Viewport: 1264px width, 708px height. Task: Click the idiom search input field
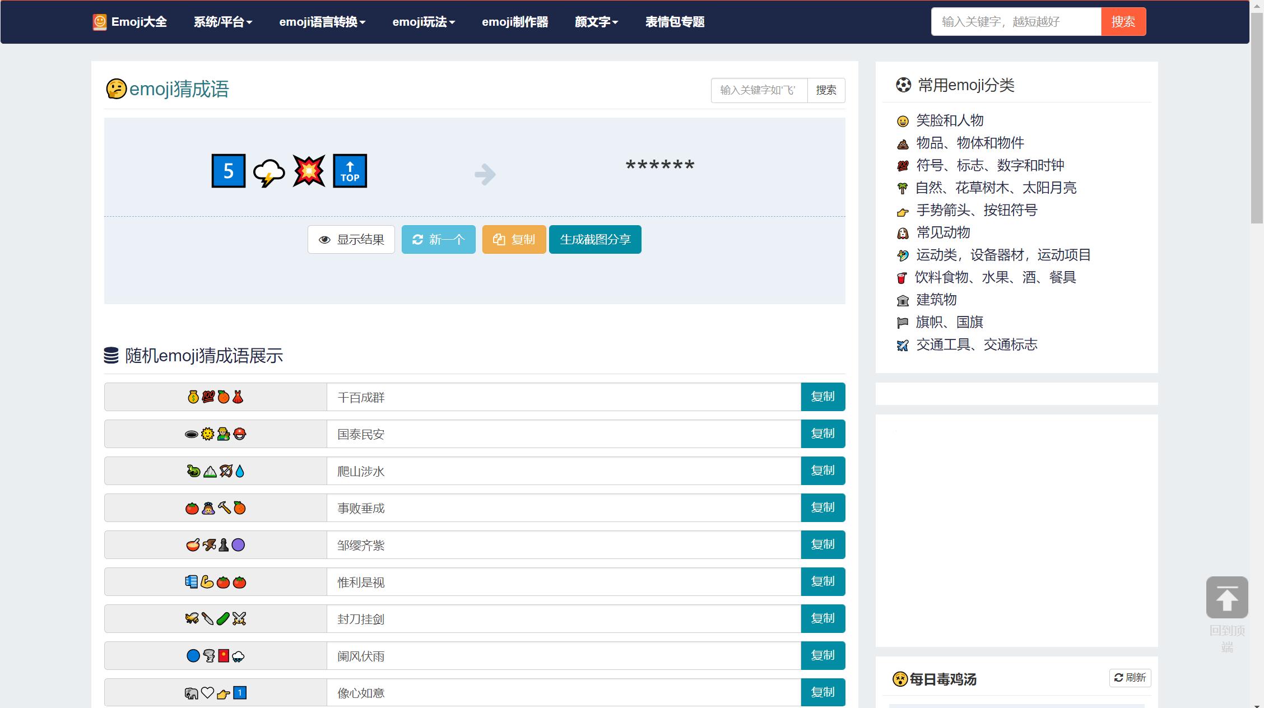[759, 90]
